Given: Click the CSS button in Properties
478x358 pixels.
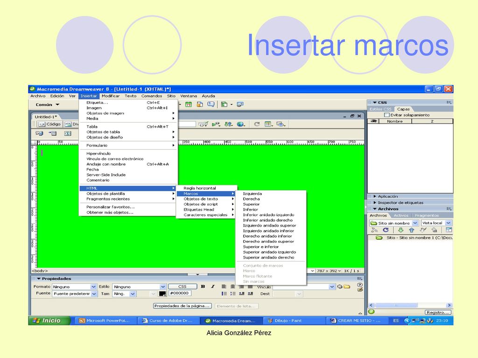Looking at the screenshot, I should [183, 287].
